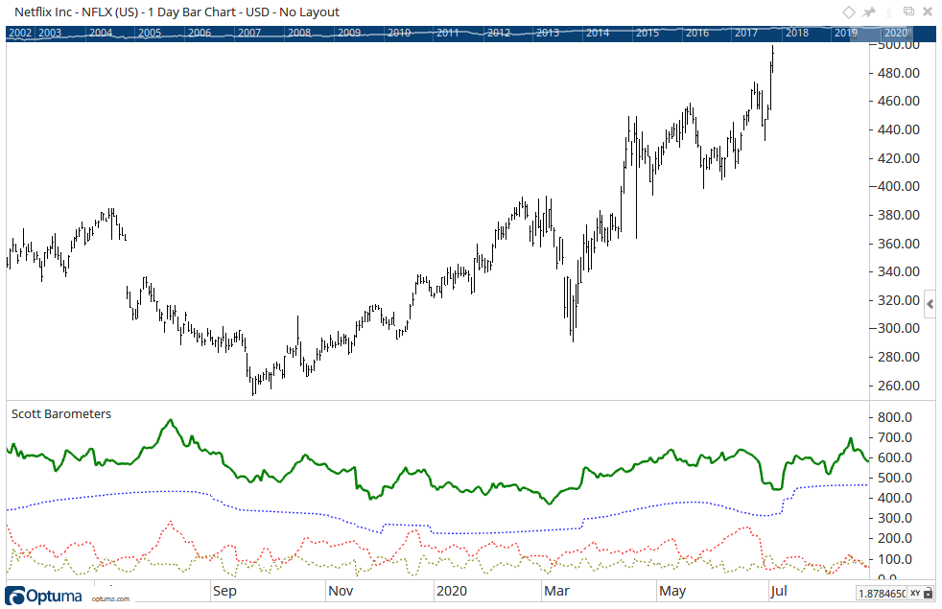
Task: Click the 300.00 price scale label
Action: click(899, 328)
